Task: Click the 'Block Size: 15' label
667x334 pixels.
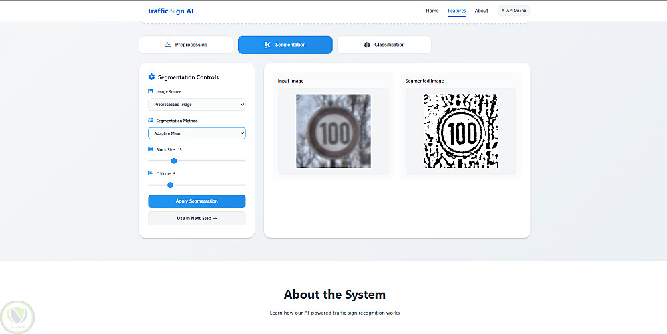Action: pyautogui.click(x=169, y=149)
